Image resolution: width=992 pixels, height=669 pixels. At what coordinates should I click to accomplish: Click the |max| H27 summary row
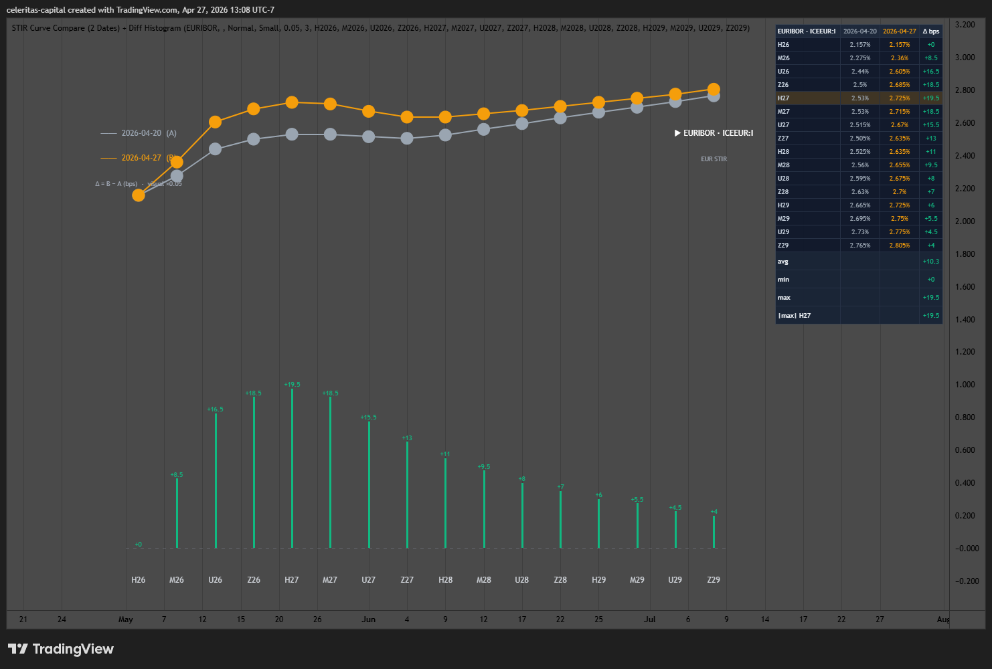tap(859, 315)
